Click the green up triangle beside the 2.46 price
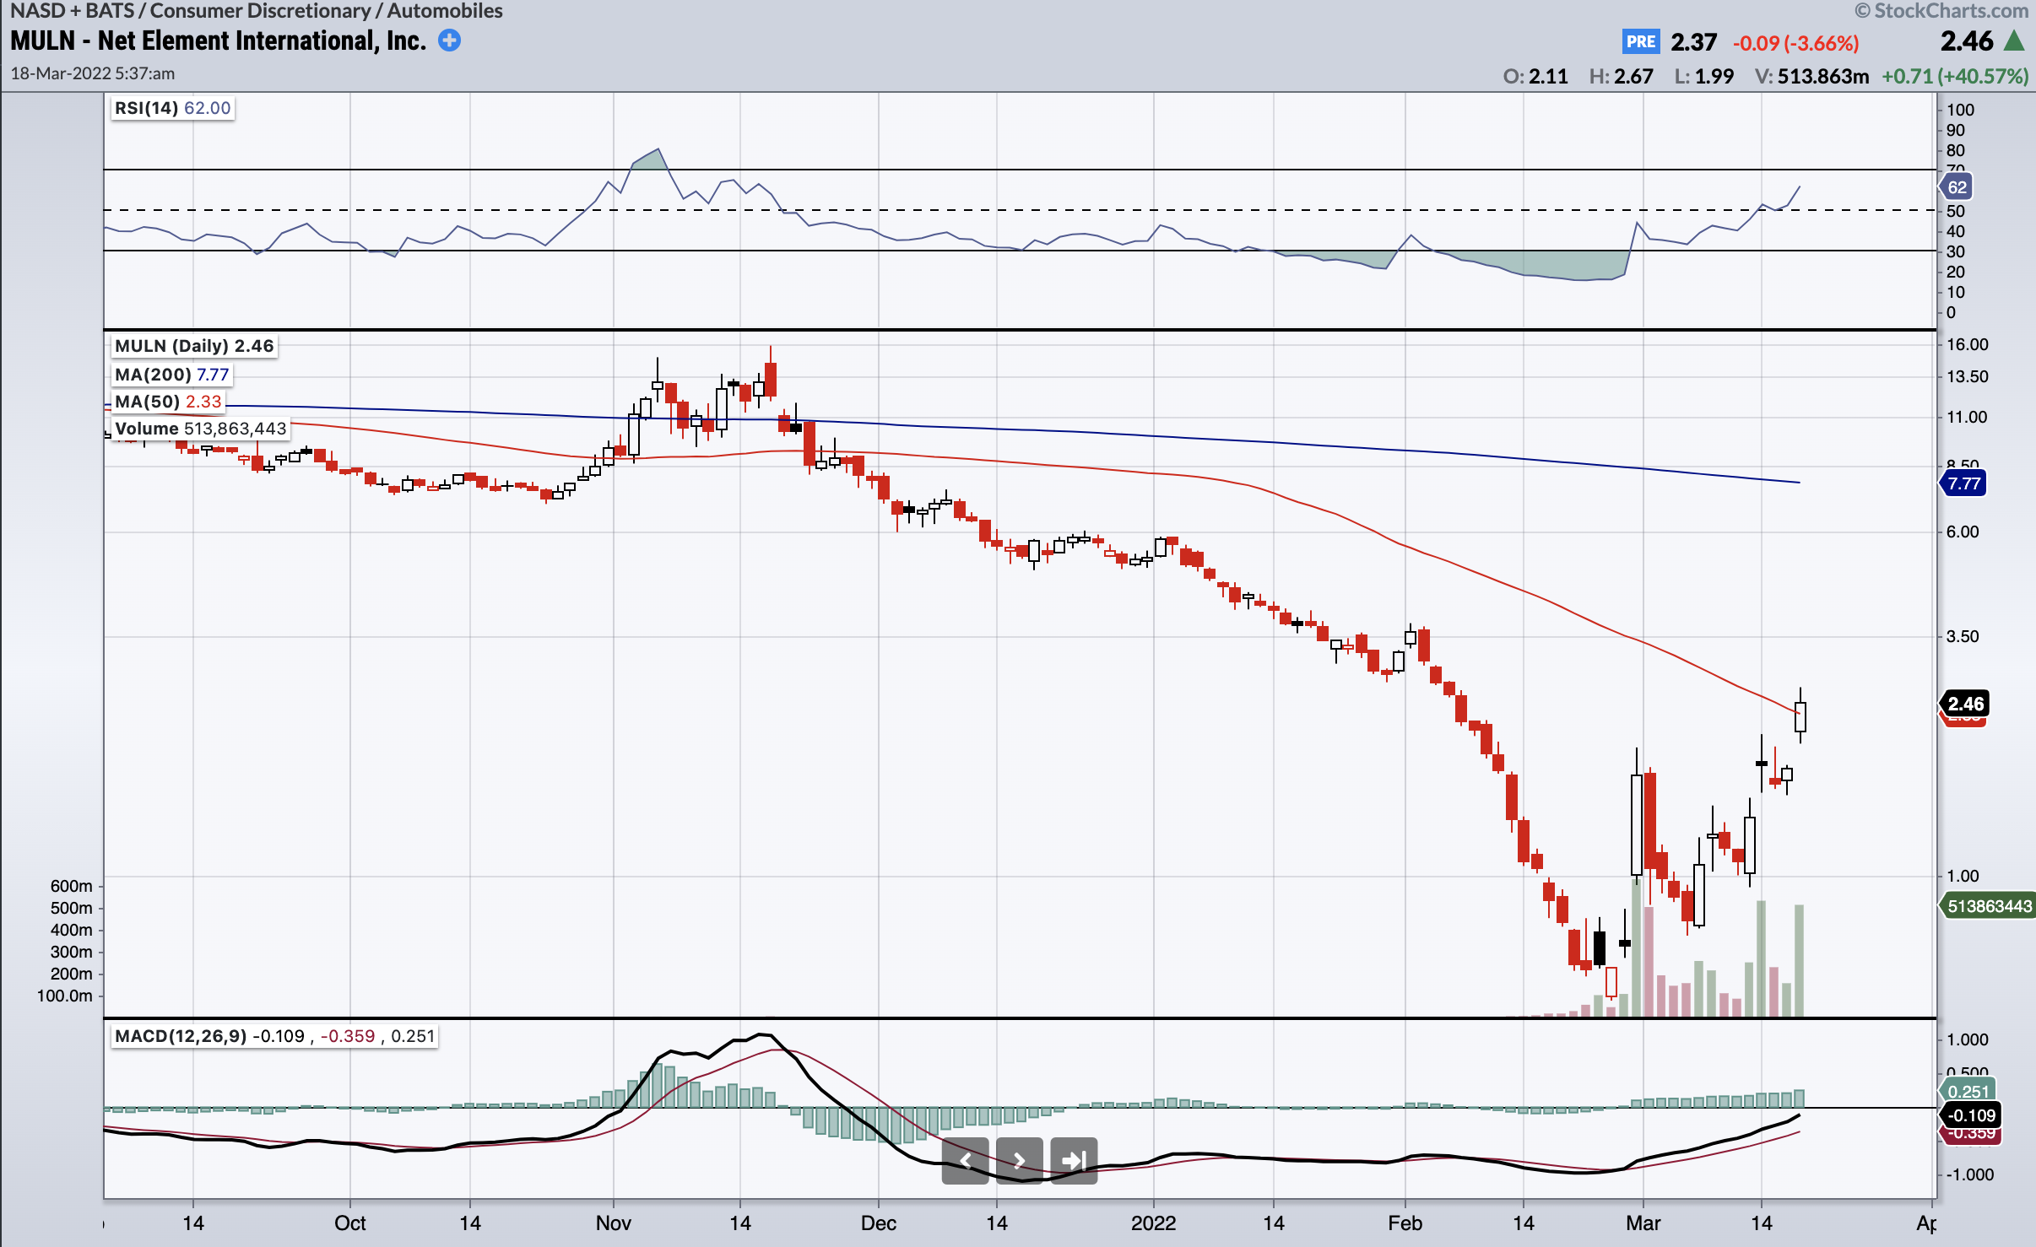The height and width of the screenshot is (1247, 2036). click(2015, 40)
